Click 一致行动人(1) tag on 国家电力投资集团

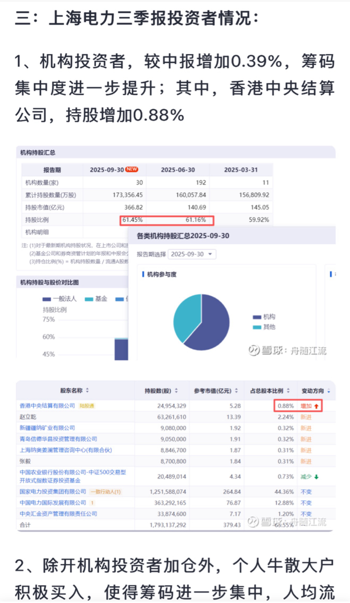(x=105, y=492)
